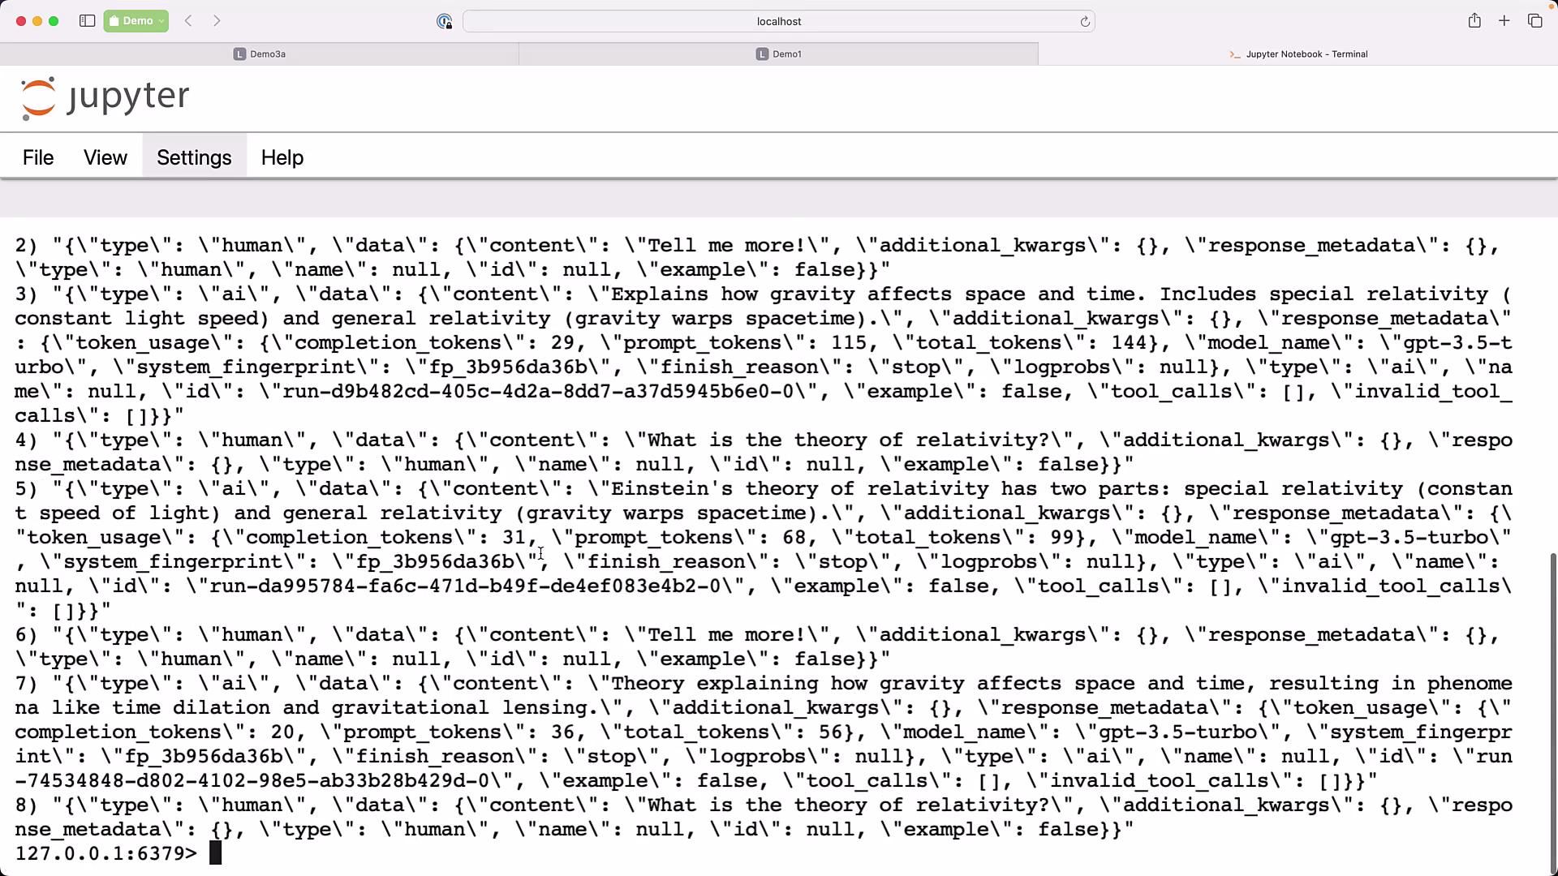Image resolution: width=1558 pixels, height=876 pixels.
Task: Click the line numbered 4) in terminal output
Action: coord(763,453)
